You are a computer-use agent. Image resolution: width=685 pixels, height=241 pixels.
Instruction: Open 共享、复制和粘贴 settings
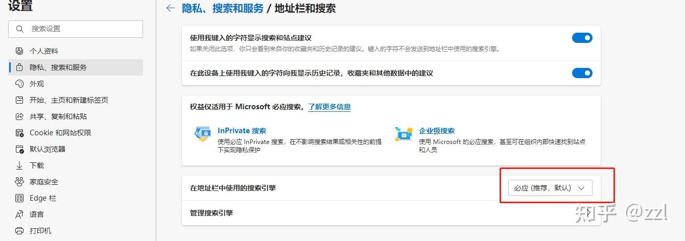coord(76,116)
